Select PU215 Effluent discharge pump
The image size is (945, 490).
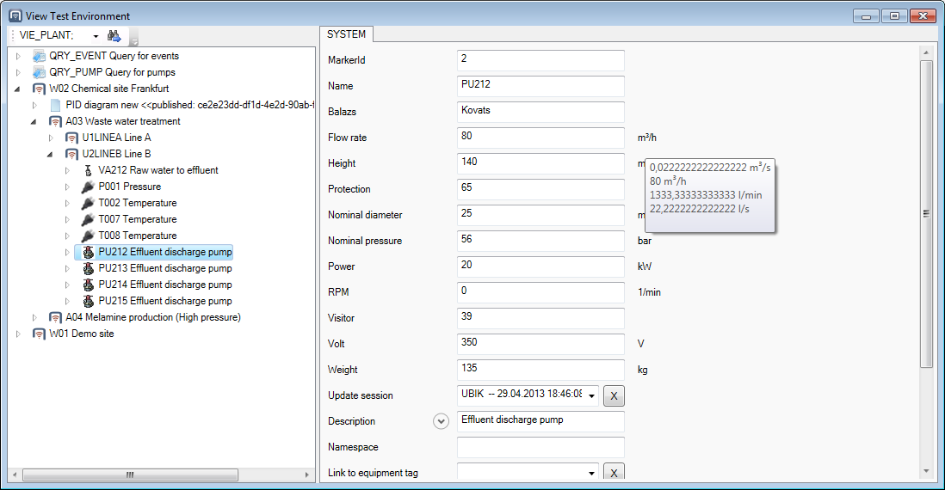point(164,301)
